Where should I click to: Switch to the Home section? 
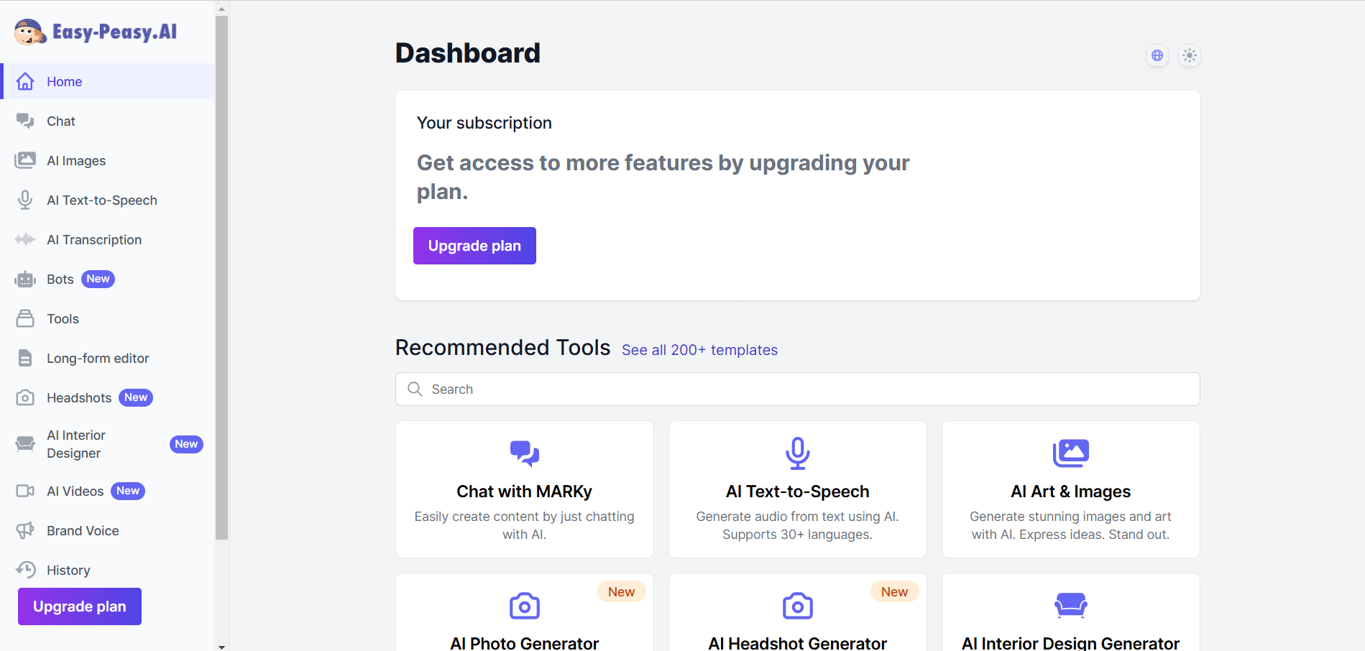(x=64, y=81)
